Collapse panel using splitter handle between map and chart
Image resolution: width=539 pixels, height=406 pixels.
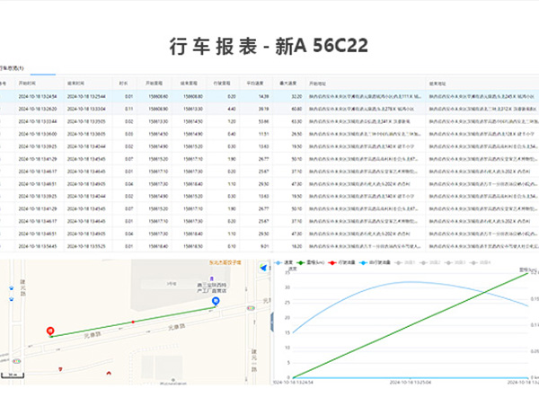[271, 322]
